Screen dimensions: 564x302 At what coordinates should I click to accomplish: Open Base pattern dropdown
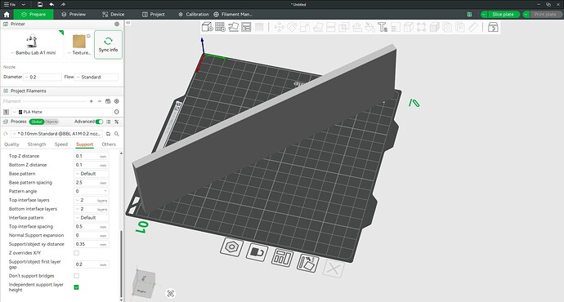point(92,173)
